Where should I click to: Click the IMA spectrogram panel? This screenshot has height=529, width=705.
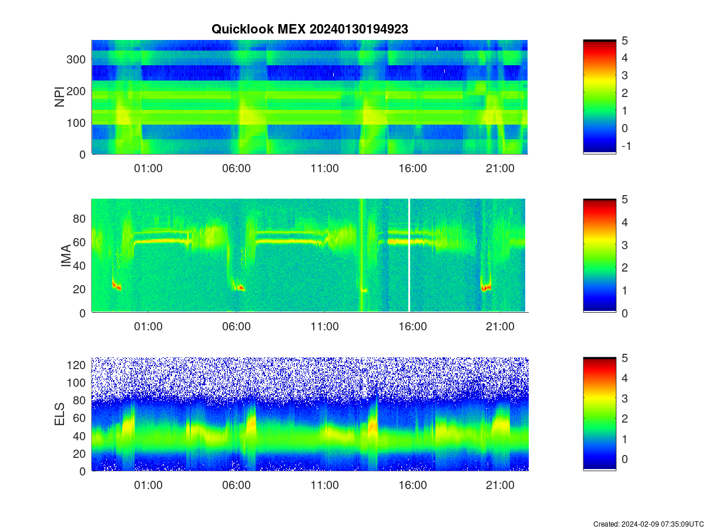[x=310, y=255]
